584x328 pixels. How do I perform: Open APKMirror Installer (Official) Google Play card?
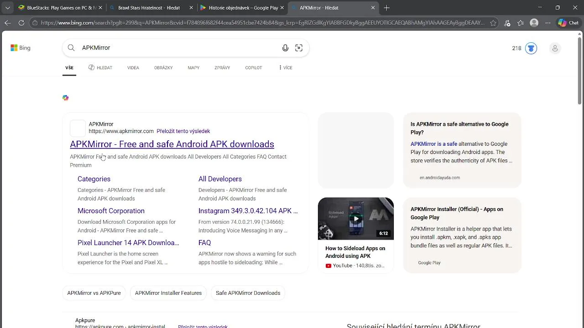(462, 235)
